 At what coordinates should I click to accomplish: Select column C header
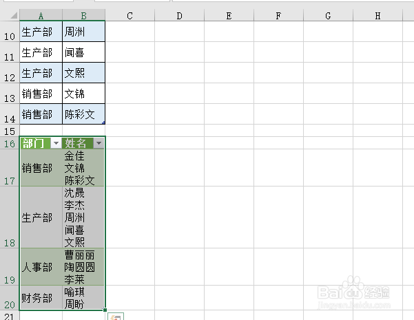pos(130,16)
